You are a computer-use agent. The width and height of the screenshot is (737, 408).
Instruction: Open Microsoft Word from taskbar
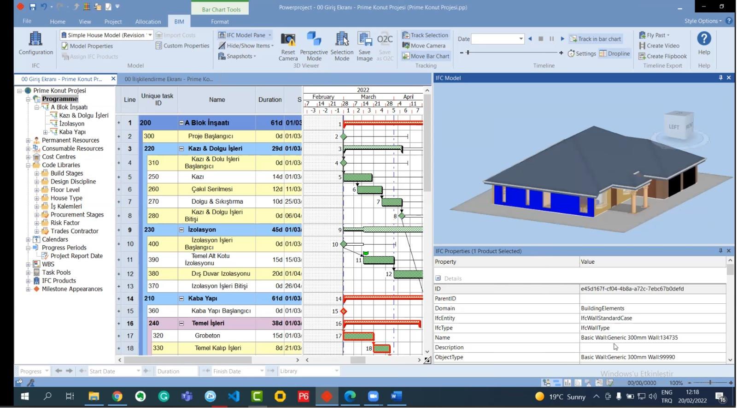click(396, 396)
